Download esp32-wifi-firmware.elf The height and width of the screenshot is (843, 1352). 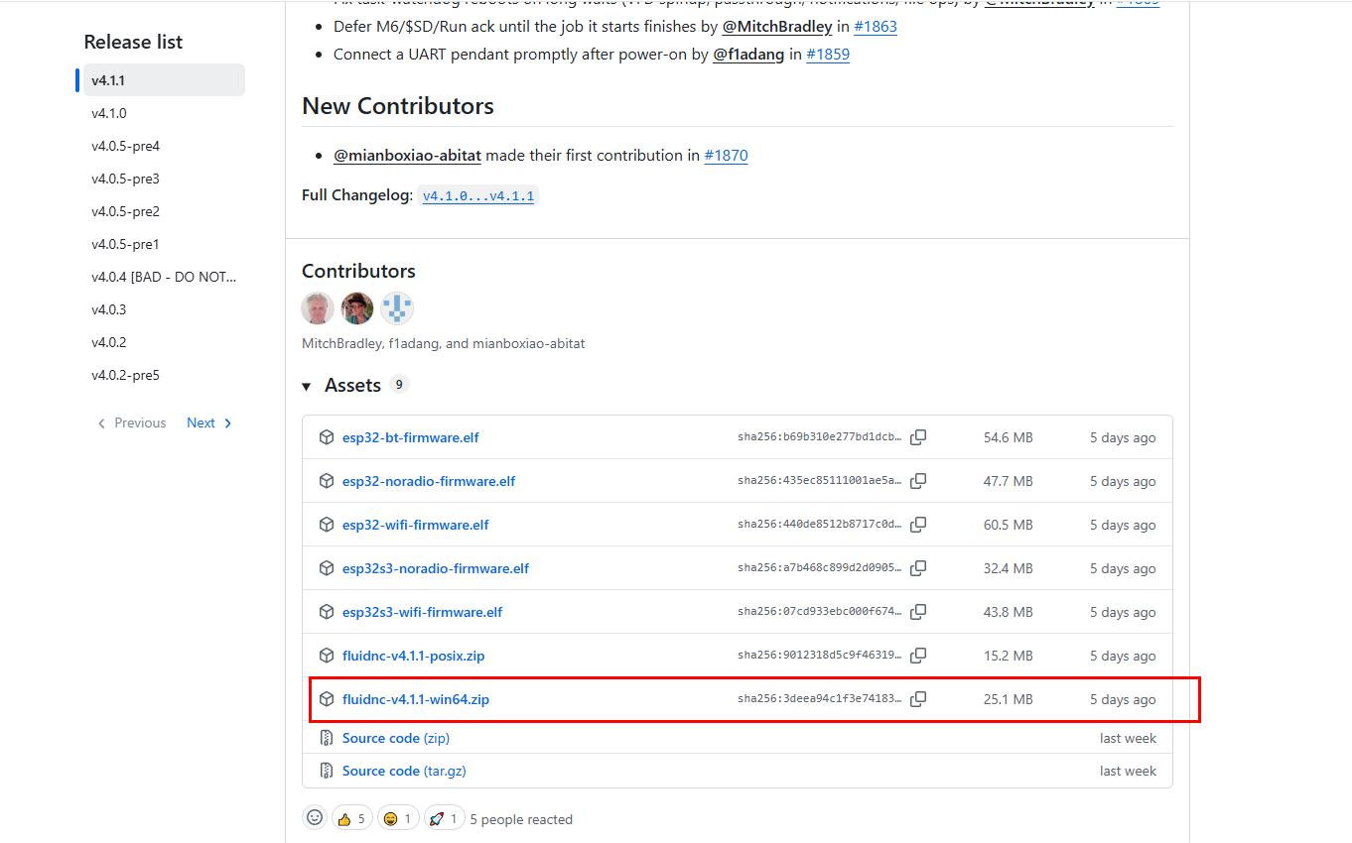tap(416, 525)
